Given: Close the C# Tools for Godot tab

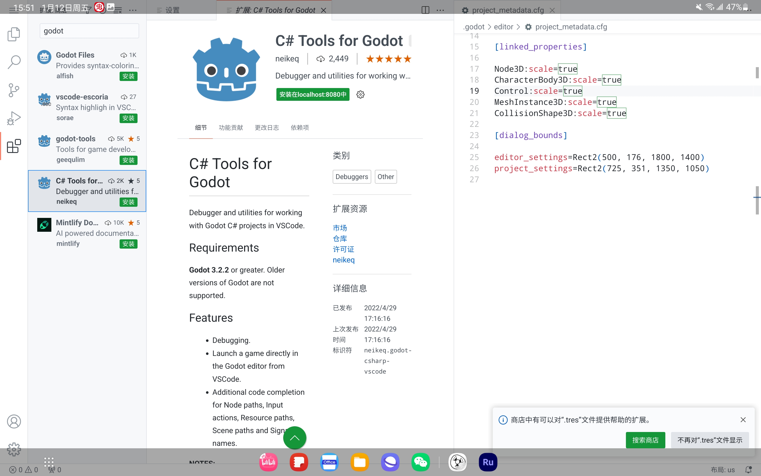Looking at the screenshot, I should coord(323,10).
